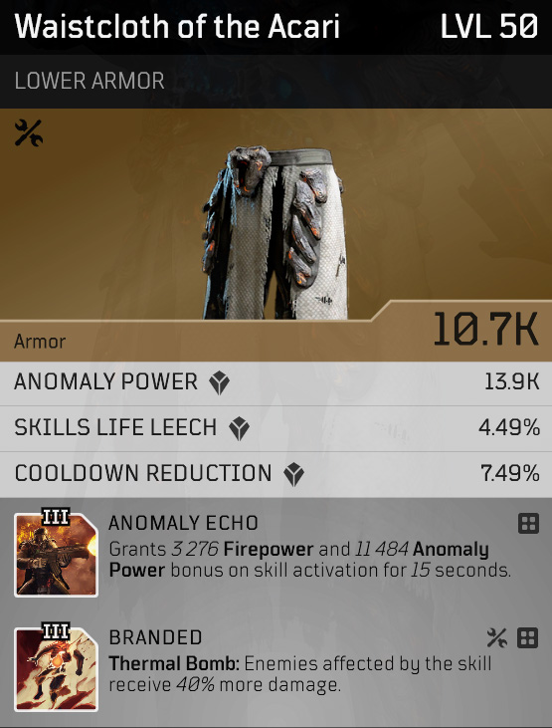Select the Skills Life Leech attribute row
This screenshot has width=552, height=728.
coord(276,429)
